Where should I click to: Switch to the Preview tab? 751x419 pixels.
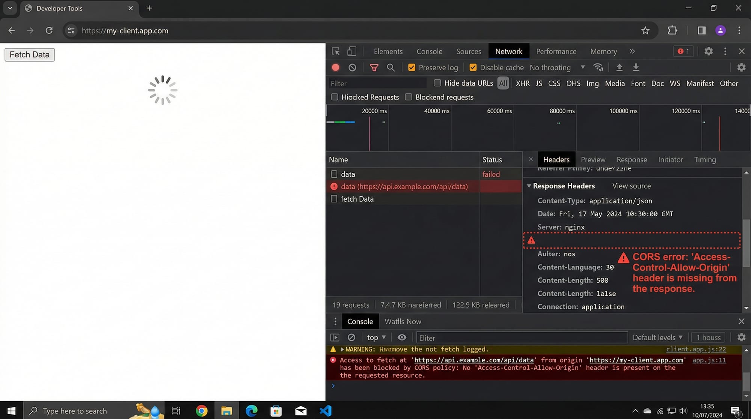click(x=593, y=160)
